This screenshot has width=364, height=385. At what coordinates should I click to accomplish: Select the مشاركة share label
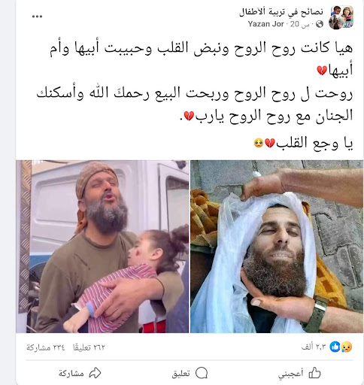click(x=71, y=373)
